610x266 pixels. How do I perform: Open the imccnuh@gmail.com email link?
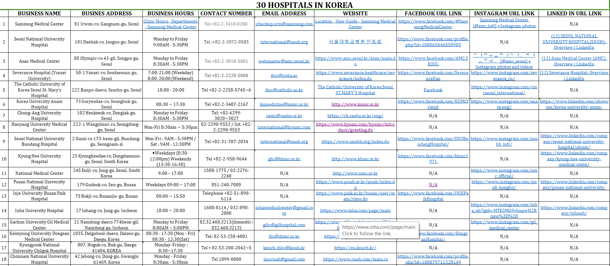pos(284,259)
